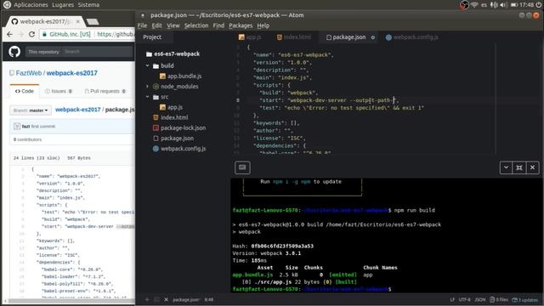
Task: Open the Find menu in Atom
Action: (x=218, y=25)
